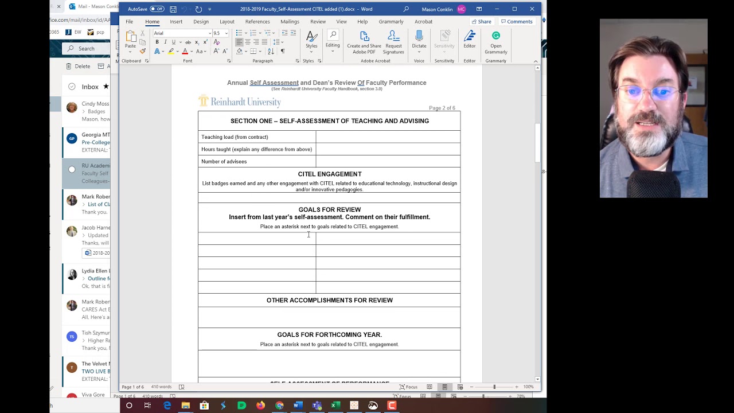Open the Comments button
Image resolution: width=734 pixels, height=413 pixels.
point(516,22)
